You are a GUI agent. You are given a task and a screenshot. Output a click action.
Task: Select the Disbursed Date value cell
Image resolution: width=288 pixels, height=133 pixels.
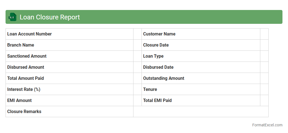(264, 67)
